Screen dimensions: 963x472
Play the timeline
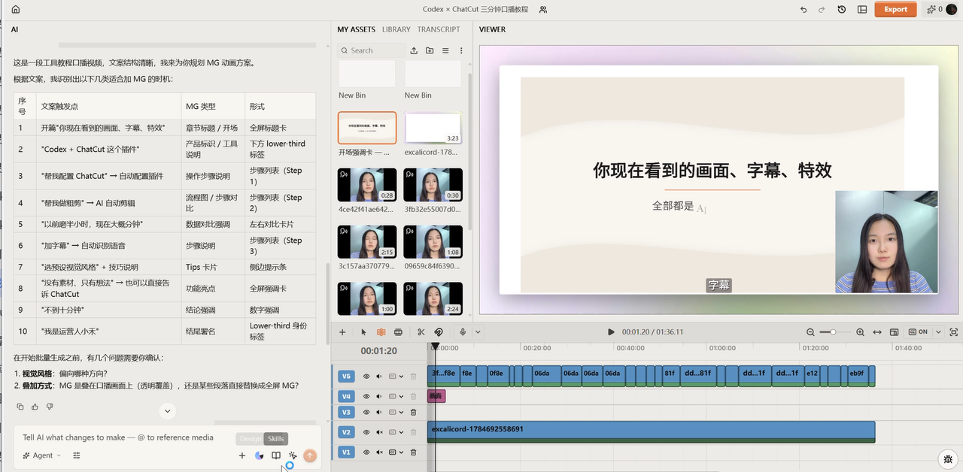(x=611, y=332)
